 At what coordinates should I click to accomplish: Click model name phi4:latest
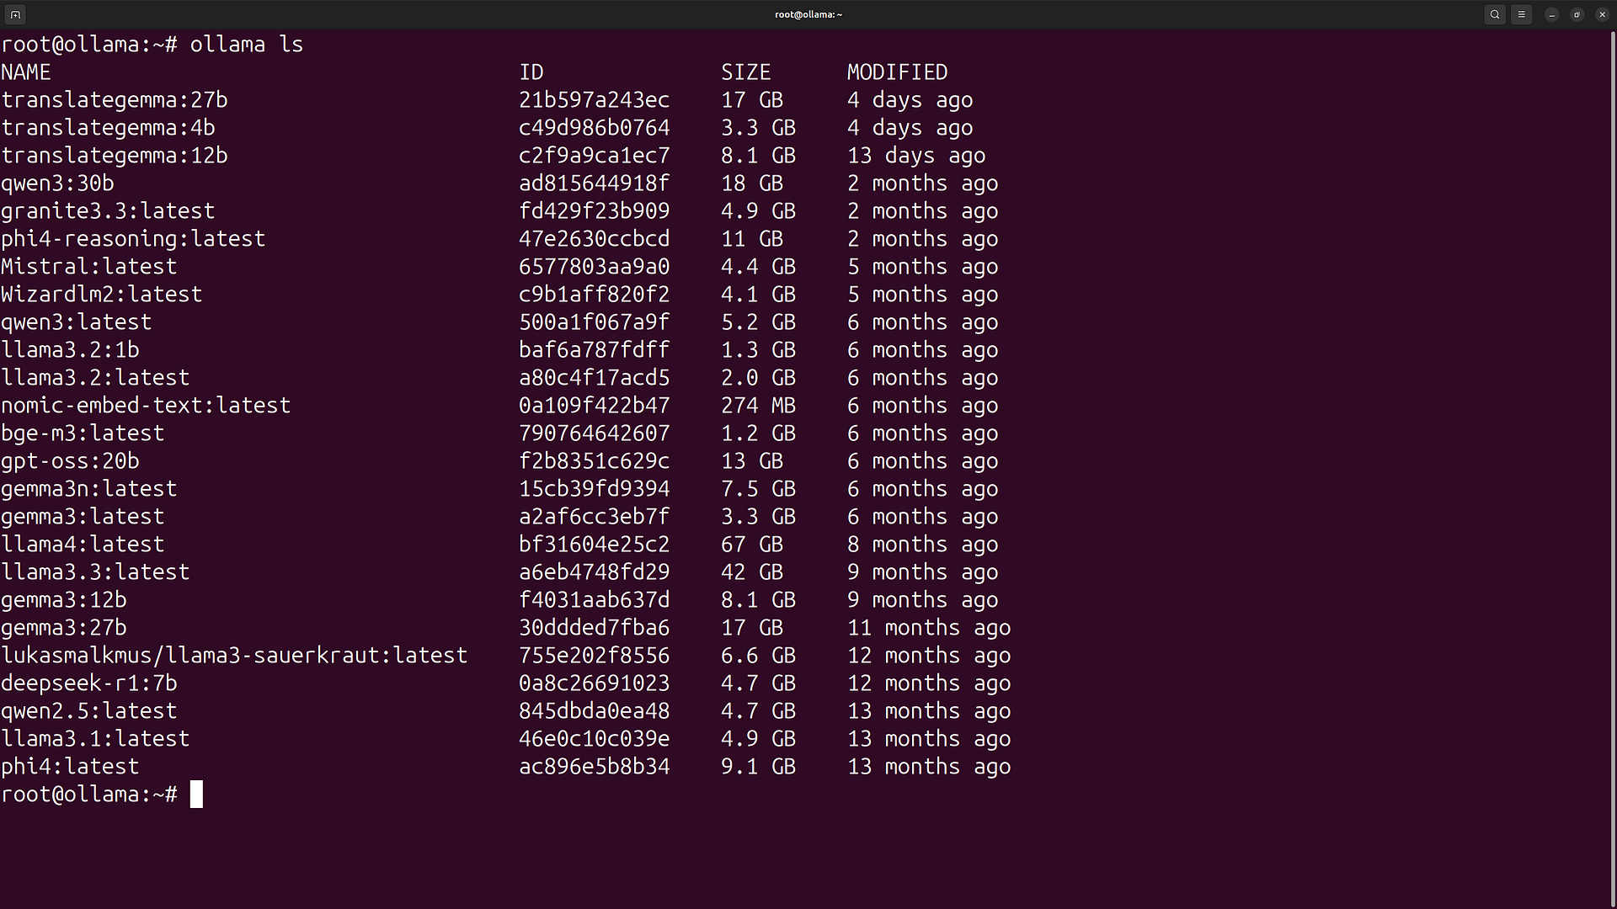click(70, 767)
